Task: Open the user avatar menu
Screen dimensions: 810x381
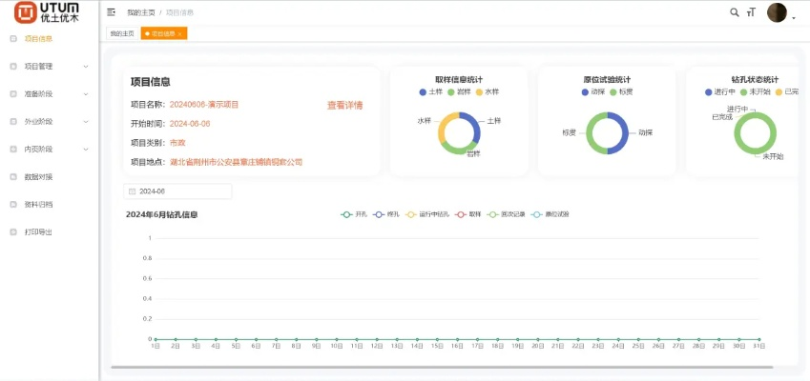Action: [778, 13]
